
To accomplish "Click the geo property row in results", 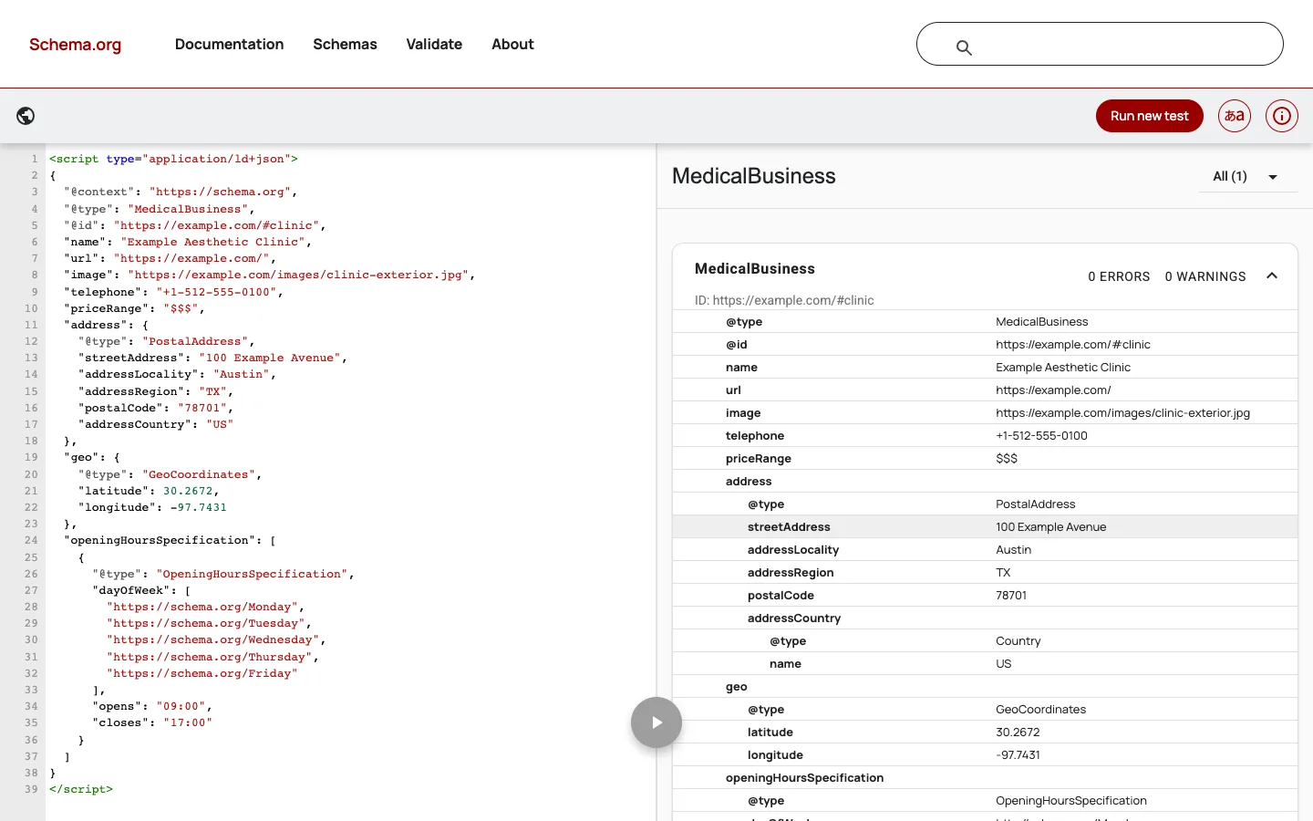I will [985, 686].
